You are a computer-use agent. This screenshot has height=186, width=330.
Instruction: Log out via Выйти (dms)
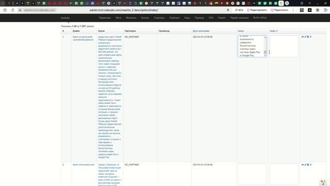tap(260, 18)
